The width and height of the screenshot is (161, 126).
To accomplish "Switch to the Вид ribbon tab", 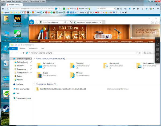I will point(43,49).
